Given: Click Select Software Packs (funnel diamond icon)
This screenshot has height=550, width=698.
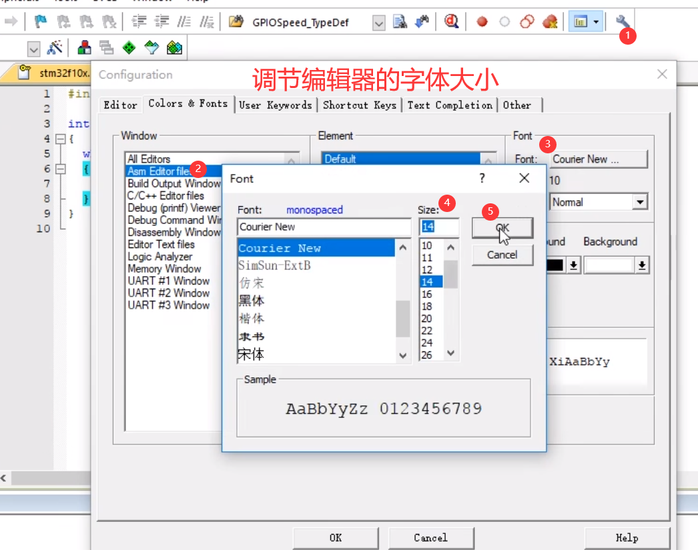Looking at the screenshot, I should coord(151,47).
